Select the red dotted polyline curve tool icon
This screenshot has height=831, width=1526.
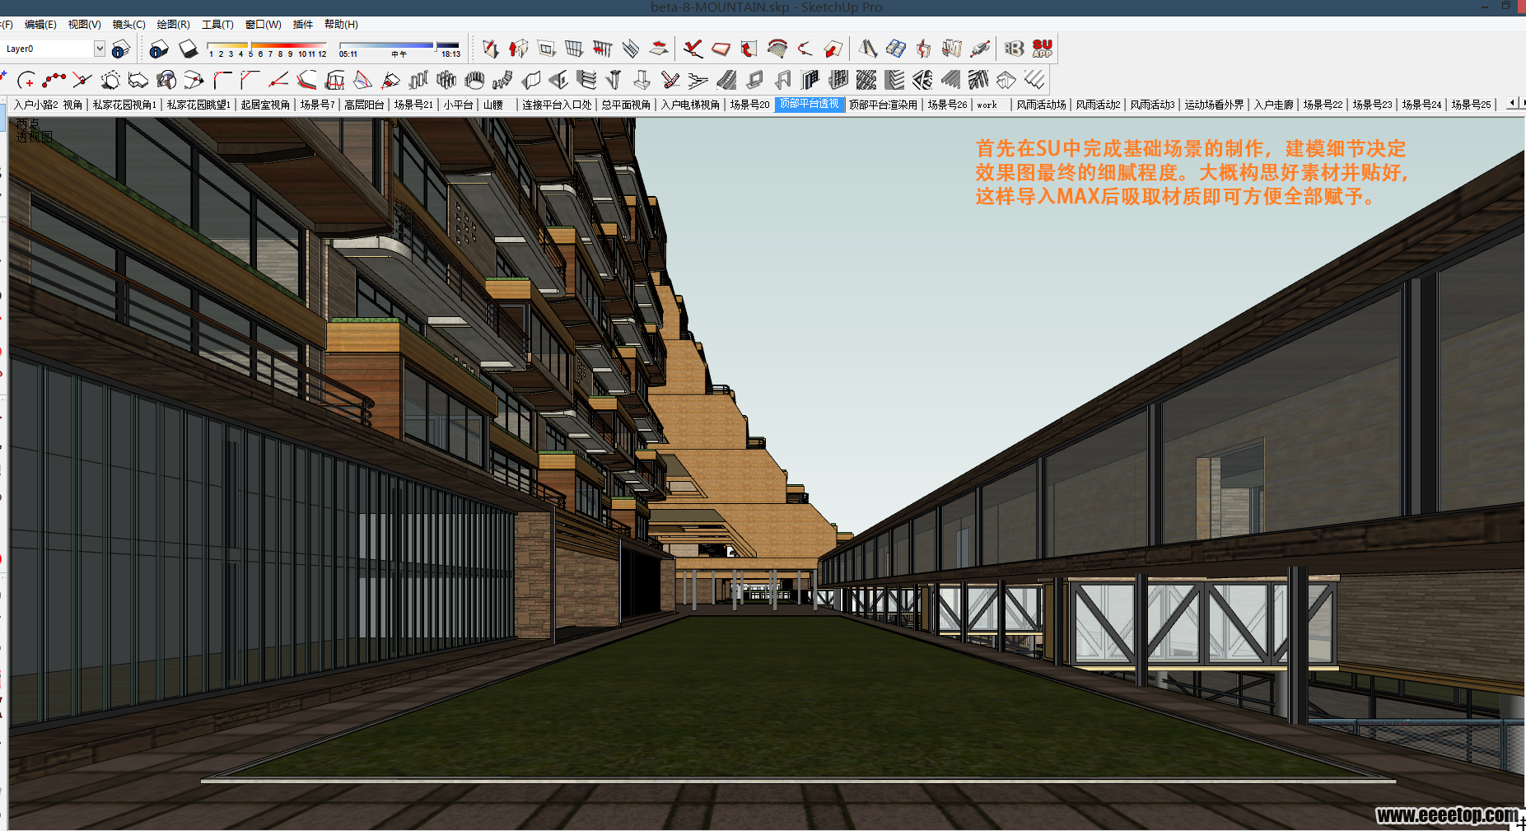(54, 80)
